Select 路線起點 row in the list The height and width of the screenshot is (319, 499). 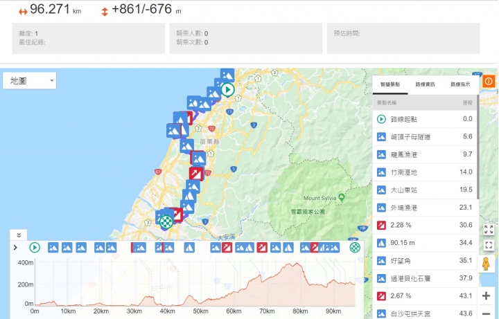[425, 119]
